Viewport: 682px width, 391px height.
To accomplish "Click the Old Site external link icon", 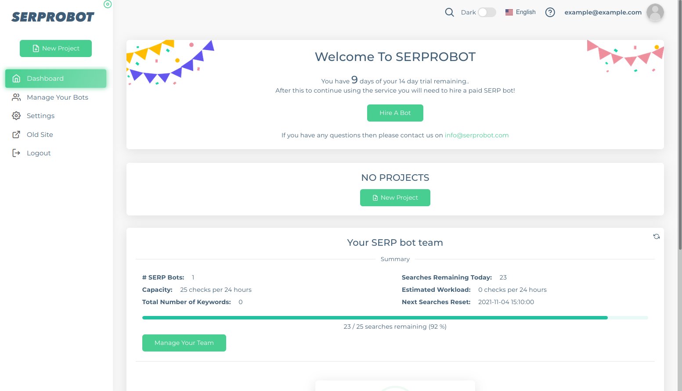I will coord(16,134).
